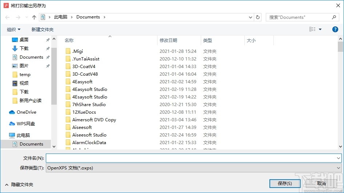Select the Aimersoft DVD Copy folder
The width and height of the screenshot is (344, 193).
tap(94, 120)
